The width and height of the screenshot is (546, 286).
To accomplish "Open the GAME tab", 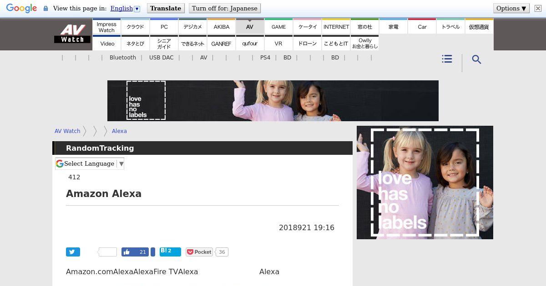I will tap(278, 27).
